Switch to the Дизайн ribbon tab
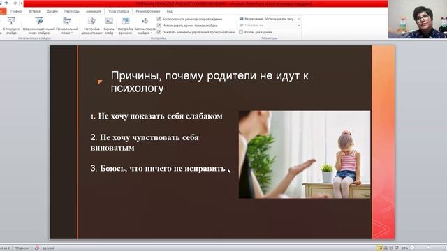The height and width of the screenshot is (251, 447). pyautogui.click(x=52, y=11)
